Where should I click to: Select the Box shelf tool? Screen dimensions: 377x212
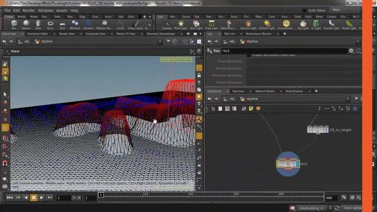point(14,25)
